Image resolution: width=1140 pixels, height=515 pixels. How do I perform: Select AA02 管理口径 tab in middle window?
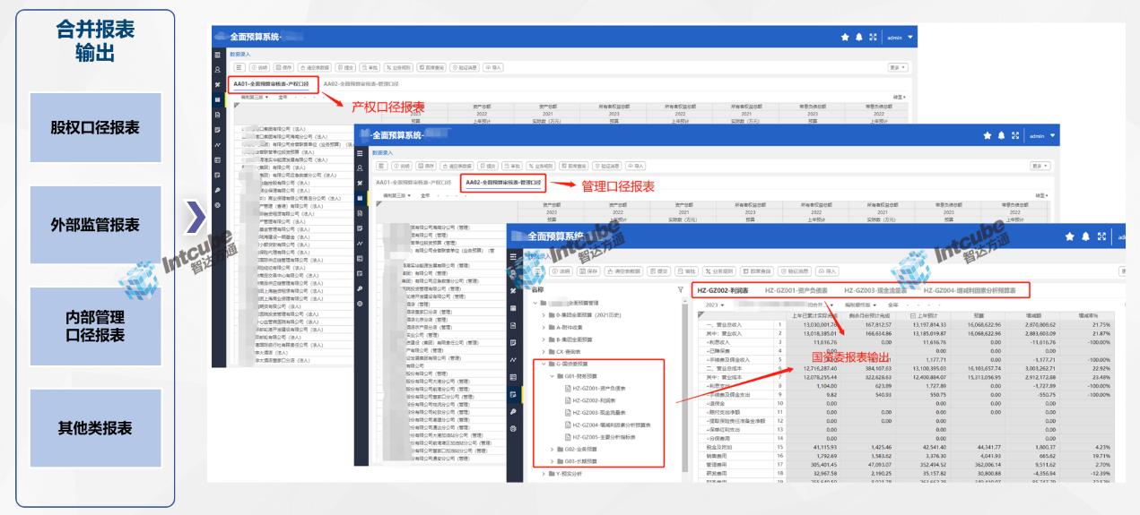[503, 183]
